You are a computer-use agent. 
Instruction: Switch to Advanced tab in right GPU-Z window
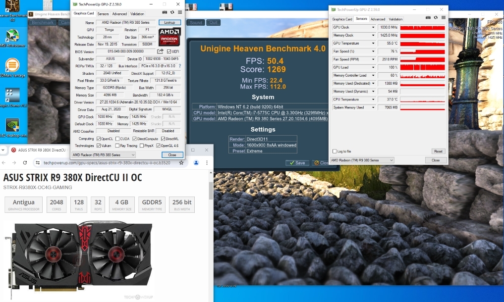[x=378, y=19]
